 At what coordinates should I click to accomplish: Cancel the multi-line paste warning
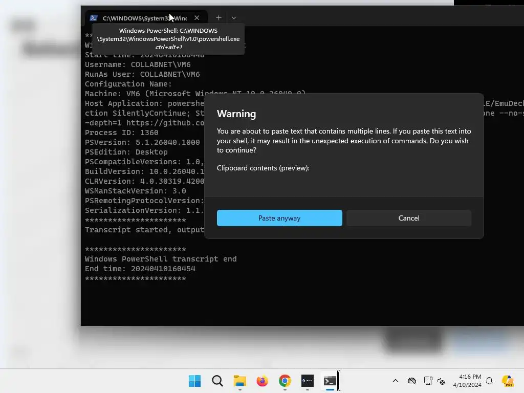click(409, 218)
